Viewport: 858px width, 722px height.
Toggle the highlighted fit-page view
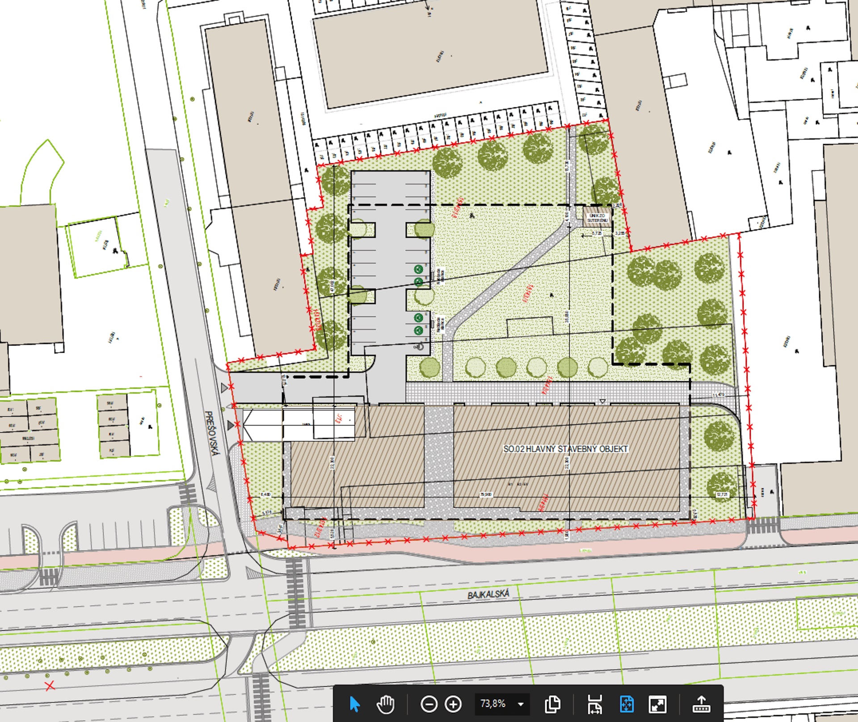click(627, 704)
